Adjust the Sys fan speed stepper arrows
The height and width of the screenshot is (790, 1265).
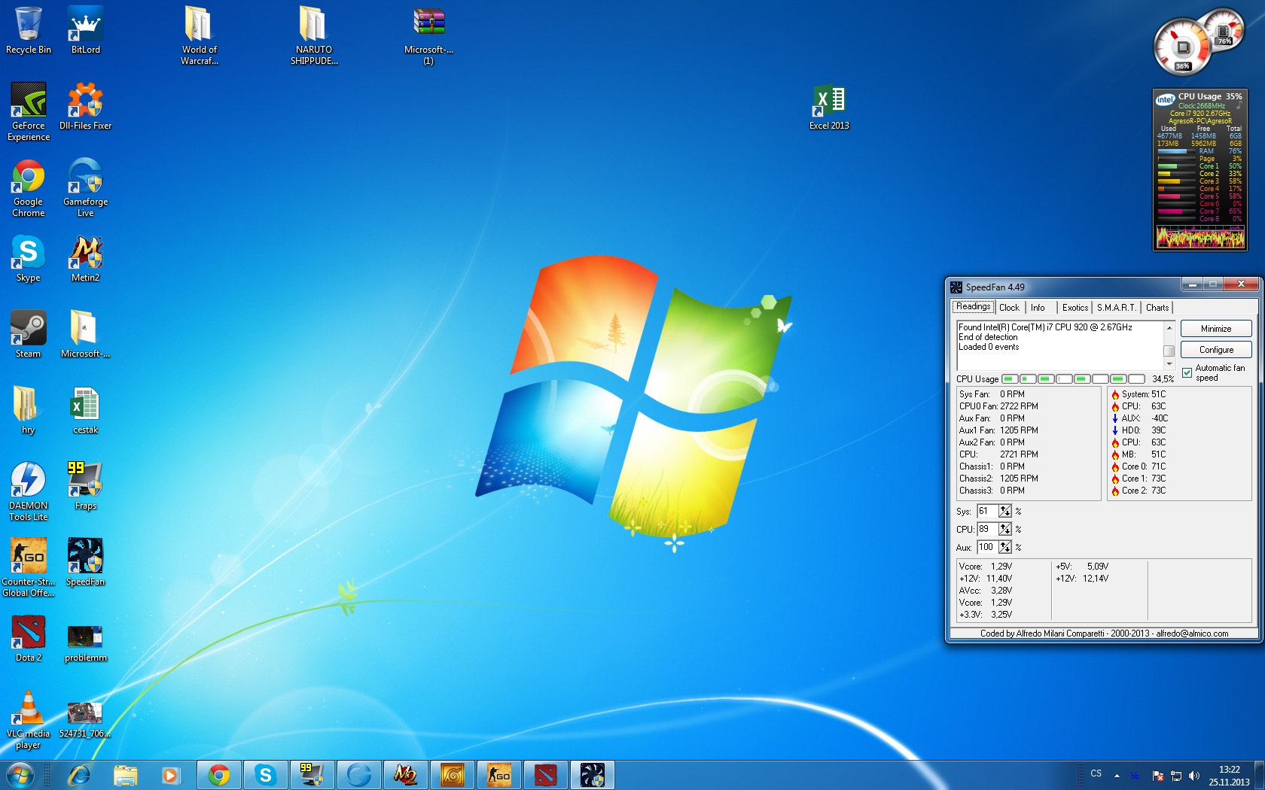(1005, 512)
